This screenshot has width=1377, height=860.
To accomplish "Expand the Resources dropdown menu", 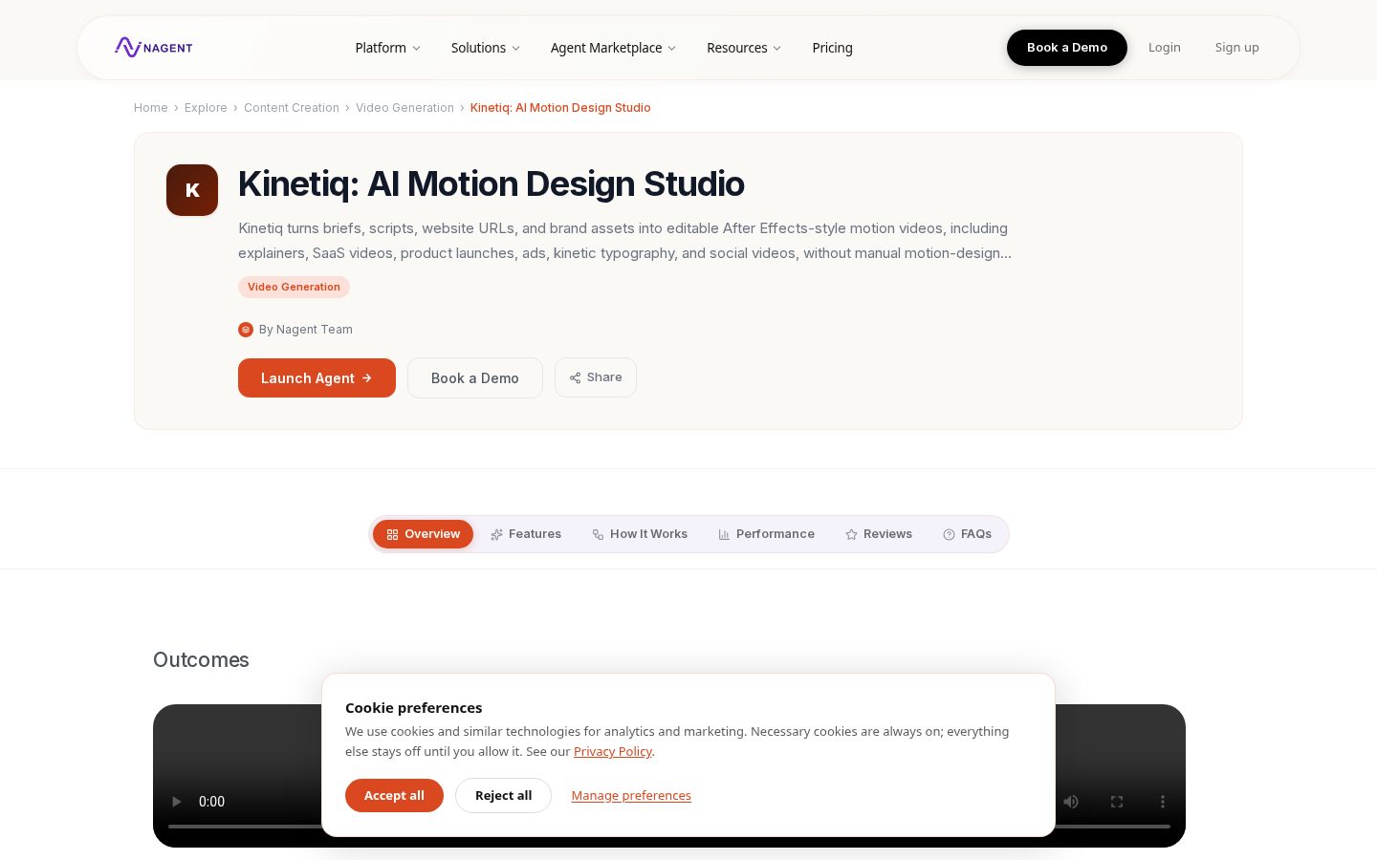I will click(x=744, y=48).
